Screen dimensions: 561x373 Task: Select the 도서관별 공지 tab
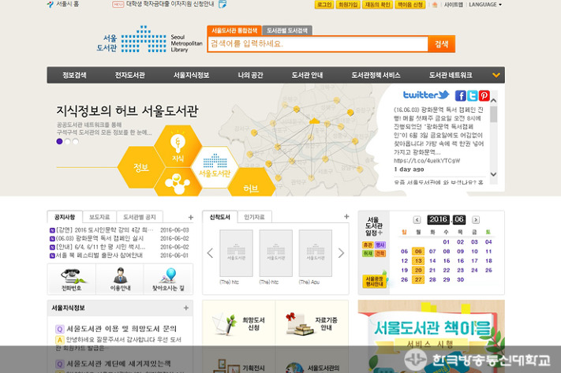[140, 217]
